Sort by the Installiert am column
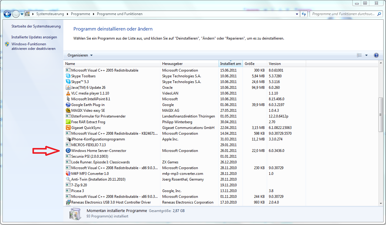 coord(230,64)
